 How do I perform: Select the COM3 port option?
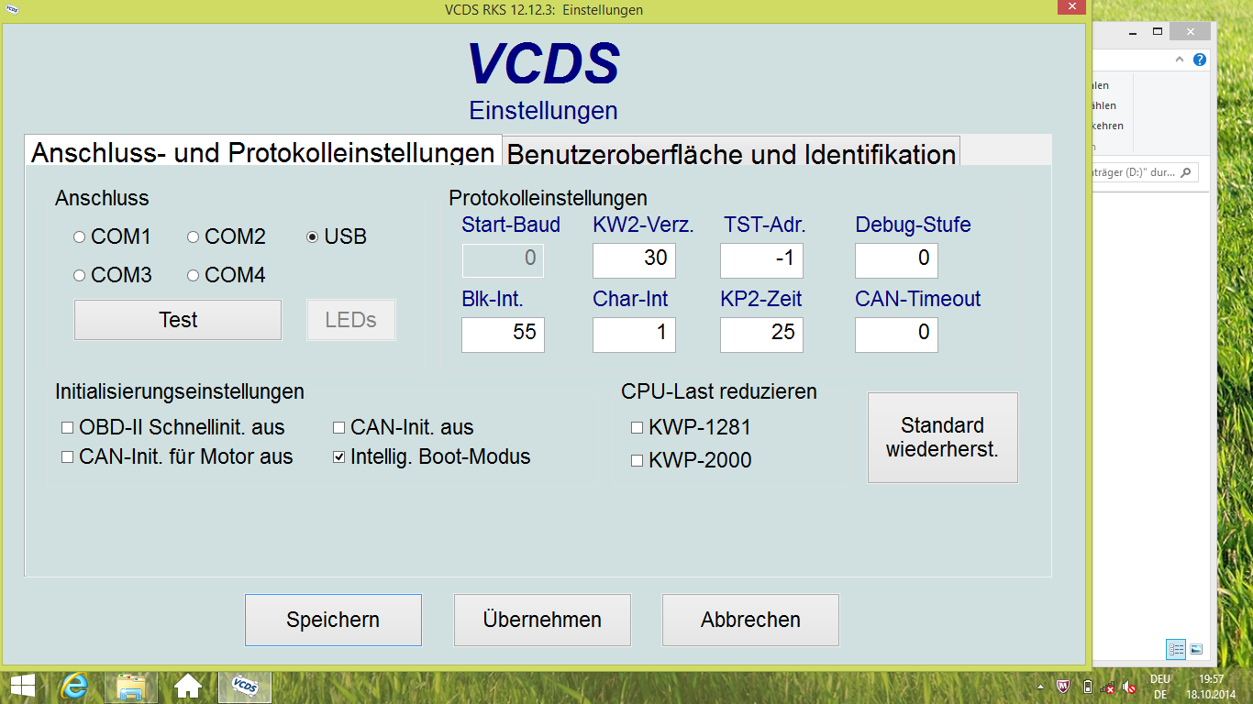click(x=113, y=275)
